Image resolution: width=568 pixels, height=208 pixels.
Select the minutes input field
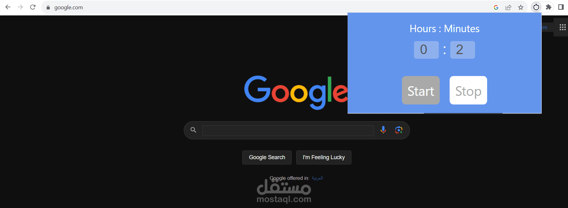pyautogui.click(x=463, y=50)
